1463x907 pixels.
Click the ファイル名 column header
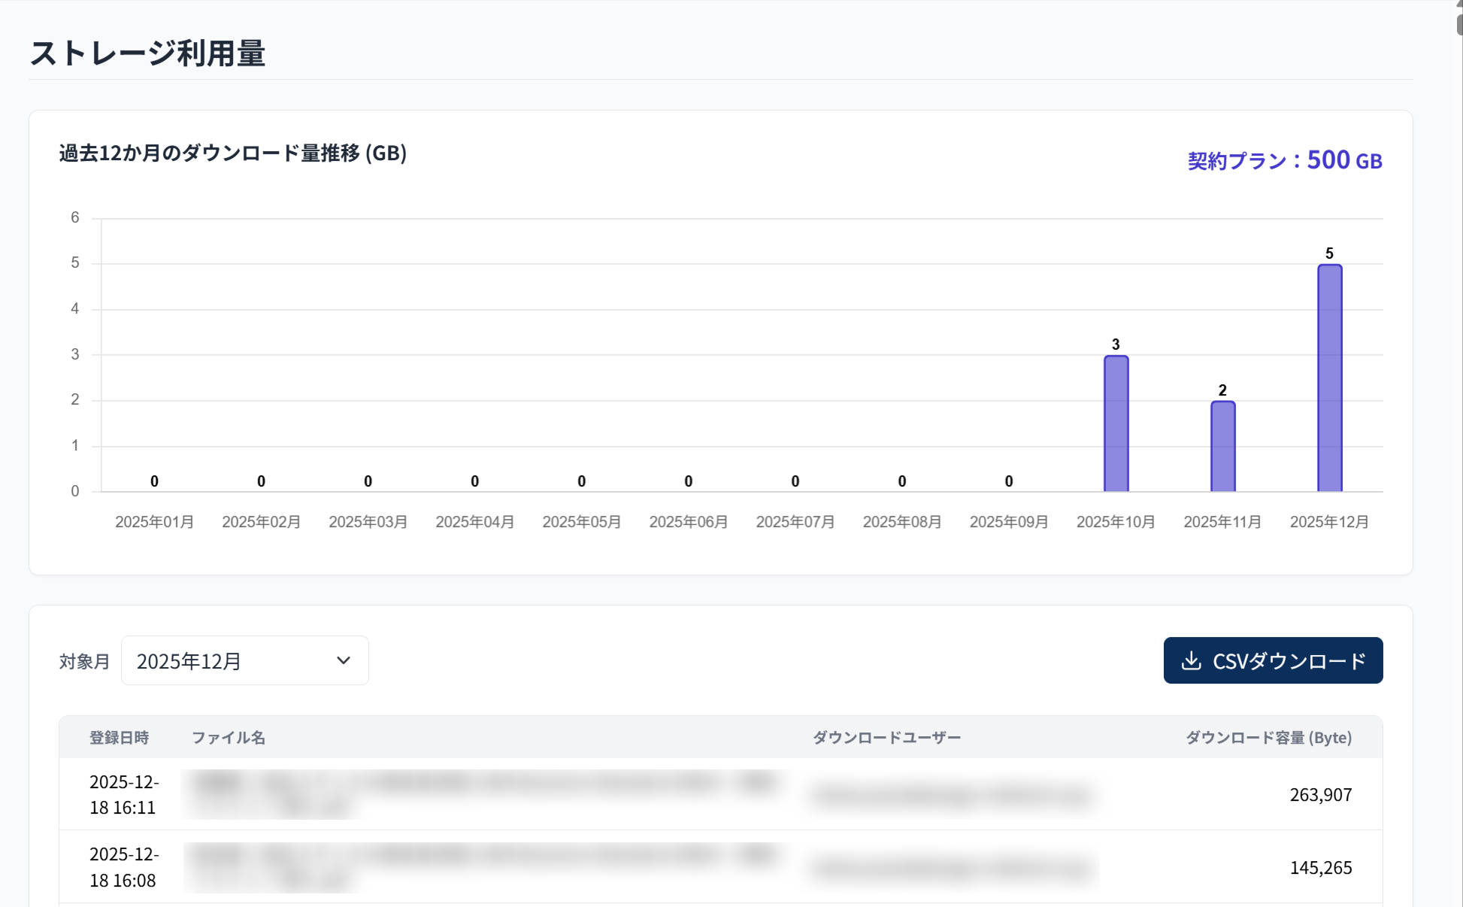229,738
